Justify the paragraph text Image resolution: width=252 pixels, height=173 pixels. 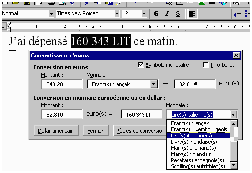click(224, 14)
